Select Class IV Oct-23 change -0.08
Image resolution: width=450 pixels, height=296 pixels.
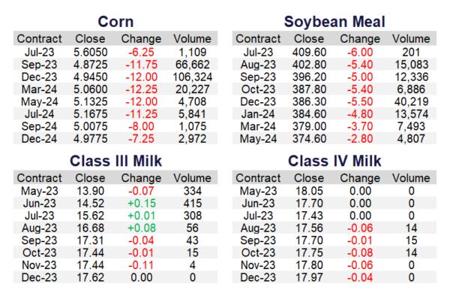[360, 253]
